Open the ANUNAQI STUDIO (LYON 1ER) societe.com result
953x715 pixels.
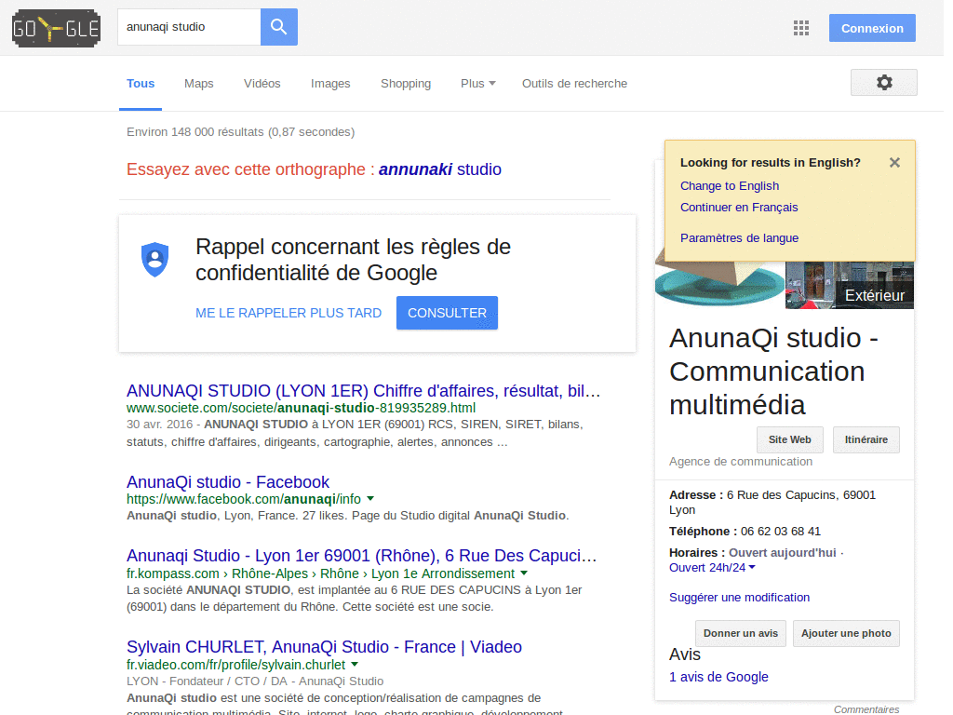[364, 390]
